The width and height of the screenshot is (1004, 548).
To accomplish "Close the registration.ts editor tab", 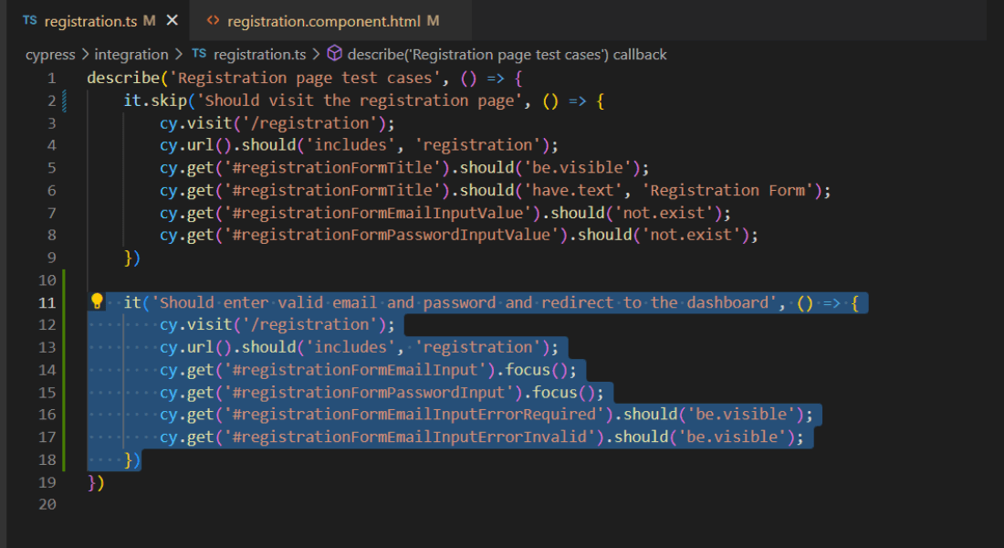I will [173, 20].
